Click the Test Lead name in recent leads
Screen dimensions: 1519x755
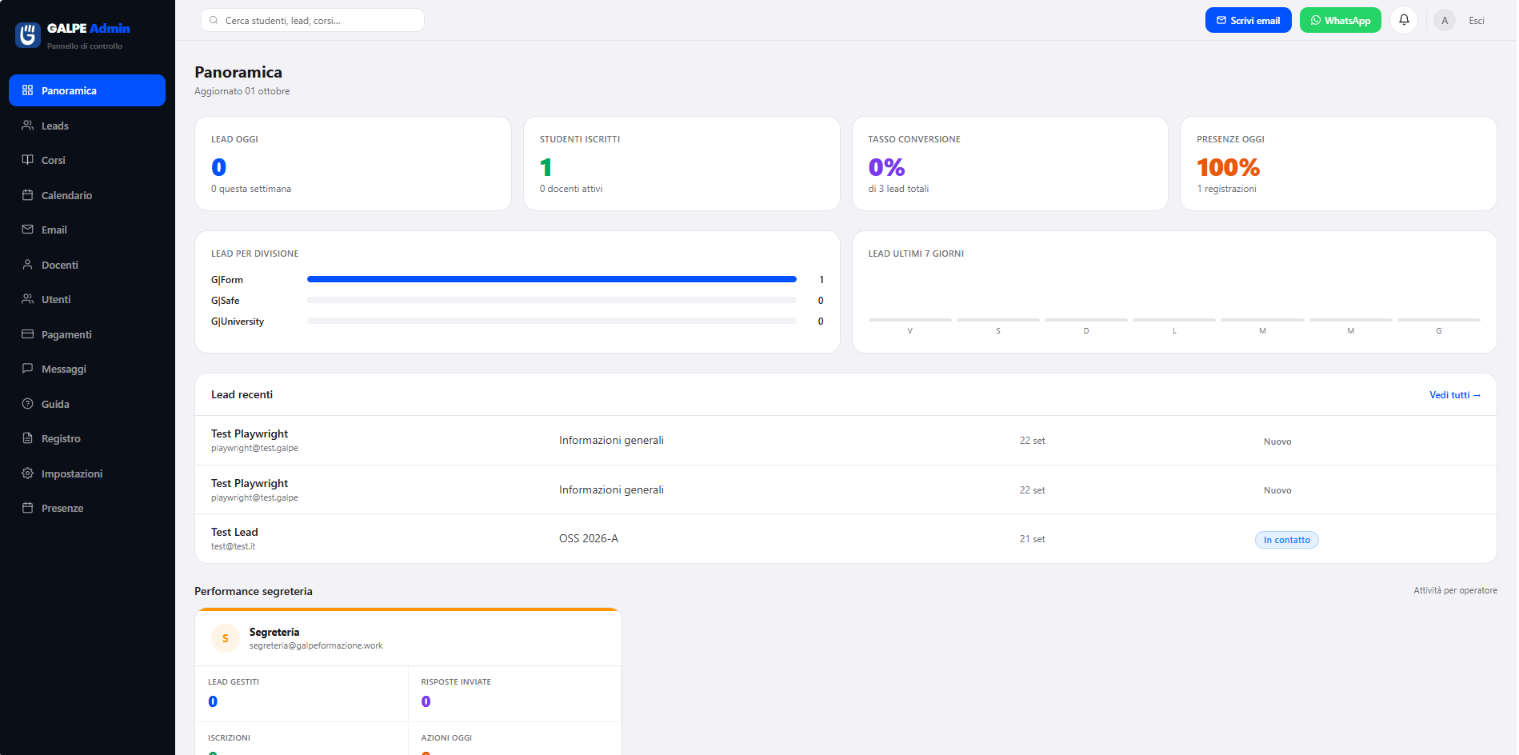234,532
